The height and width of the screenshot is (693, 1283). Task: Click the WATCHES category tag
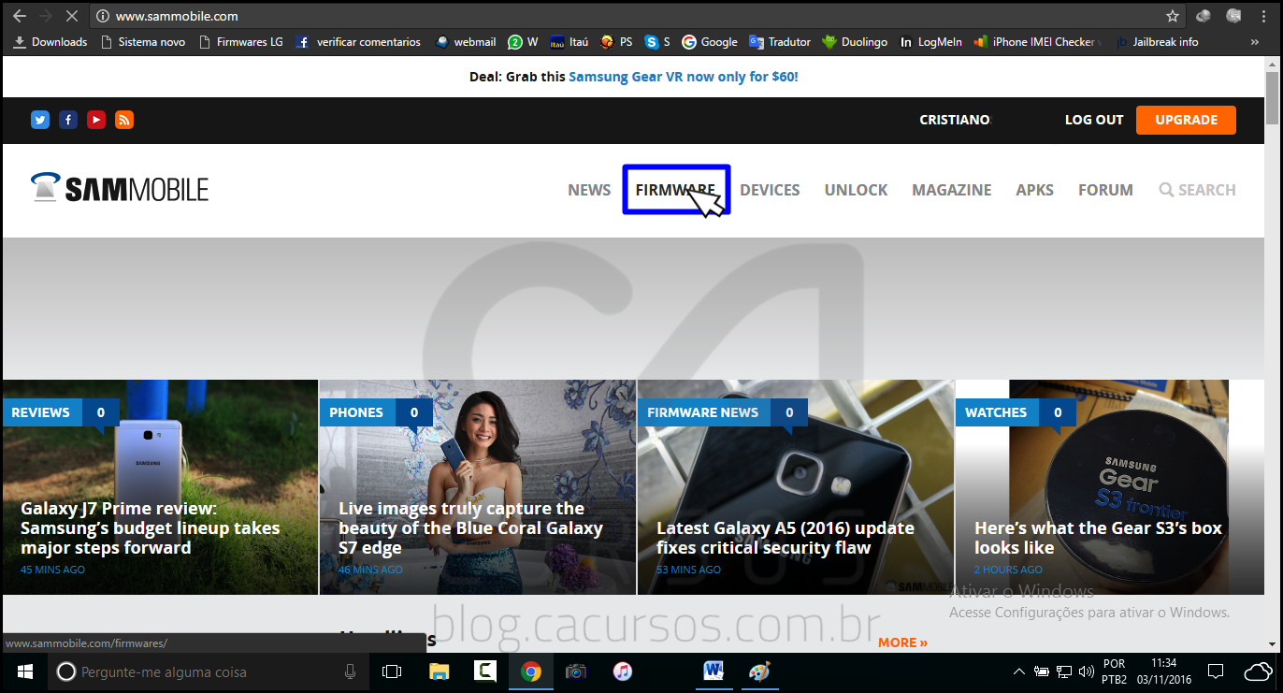996,412
